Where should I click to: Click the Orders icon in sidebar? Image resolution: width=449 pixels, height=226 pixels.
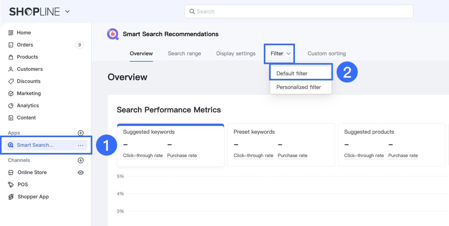(11, 45)
